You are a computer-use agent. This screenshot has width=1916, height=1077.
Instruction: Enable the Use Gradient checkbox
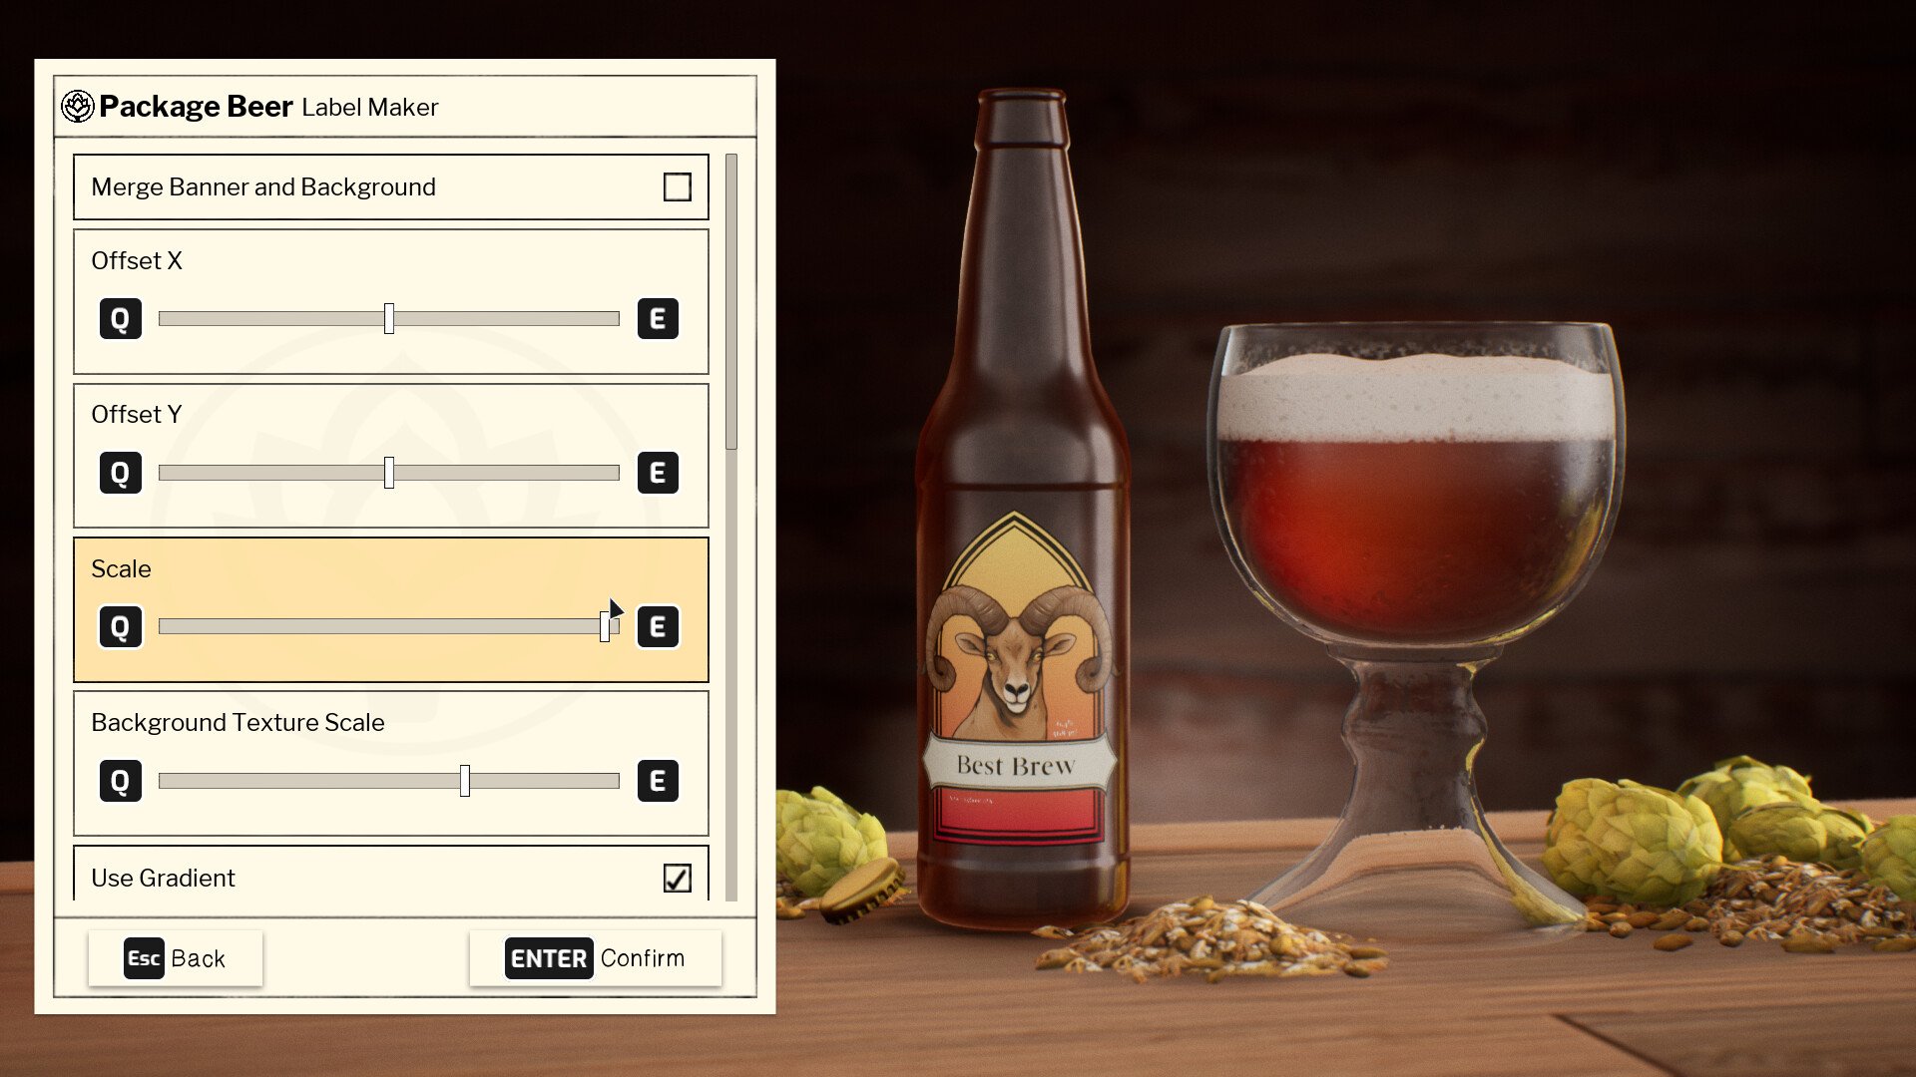click(x=677, y=878)
